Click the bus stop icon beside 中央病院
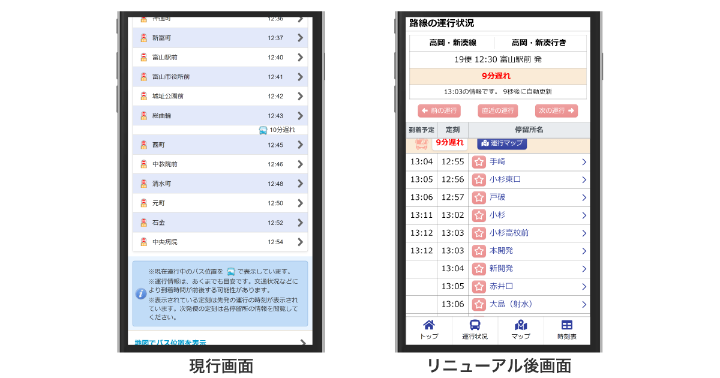 point(143,242)
